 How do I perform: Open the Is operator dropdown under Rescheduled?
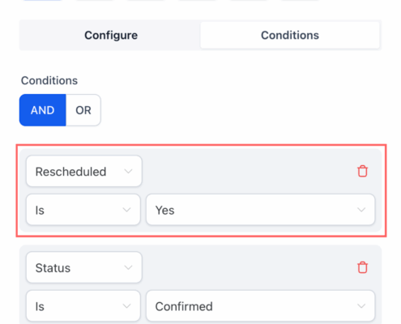pyautogui.click(x=83, y=210)
